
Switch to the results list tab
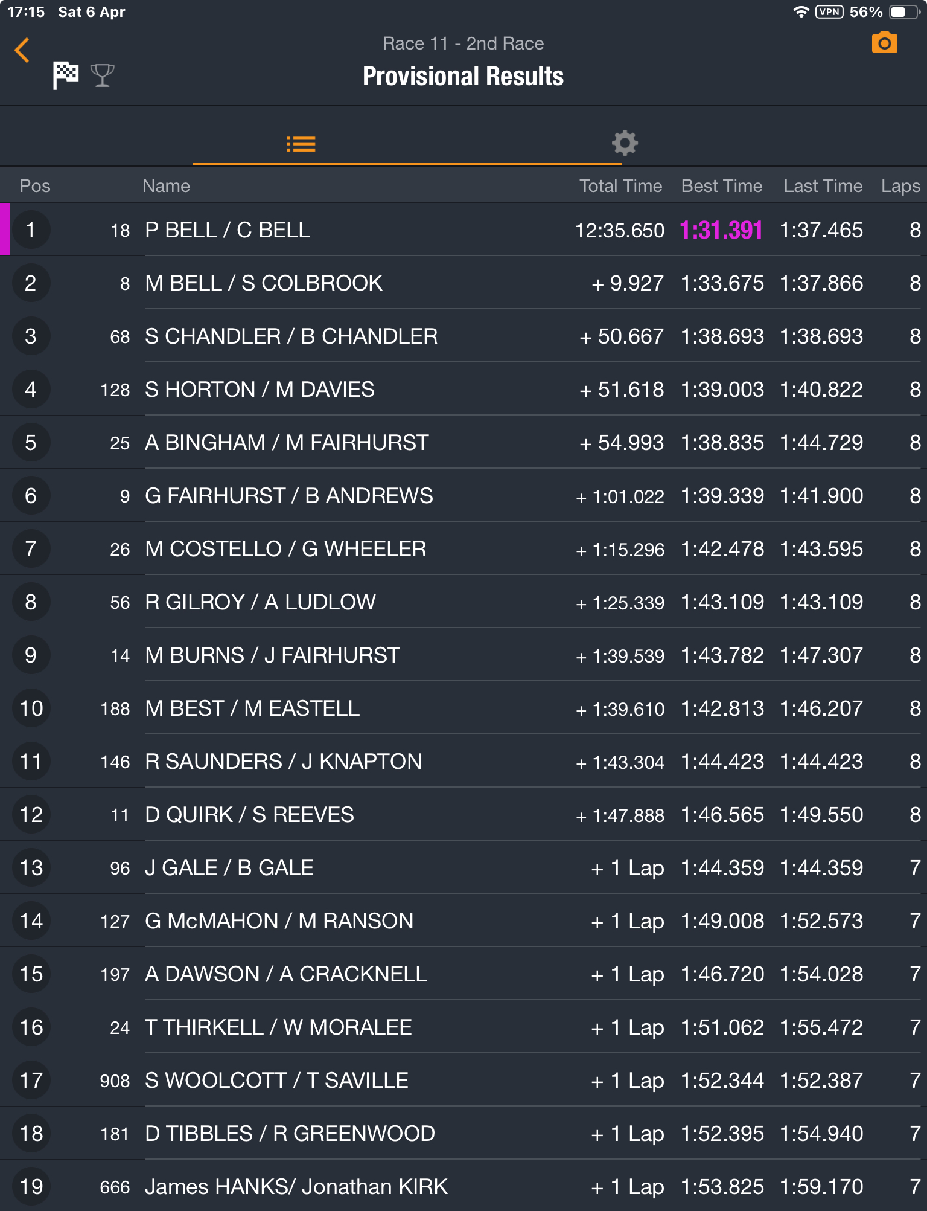(x=301, y=144)
